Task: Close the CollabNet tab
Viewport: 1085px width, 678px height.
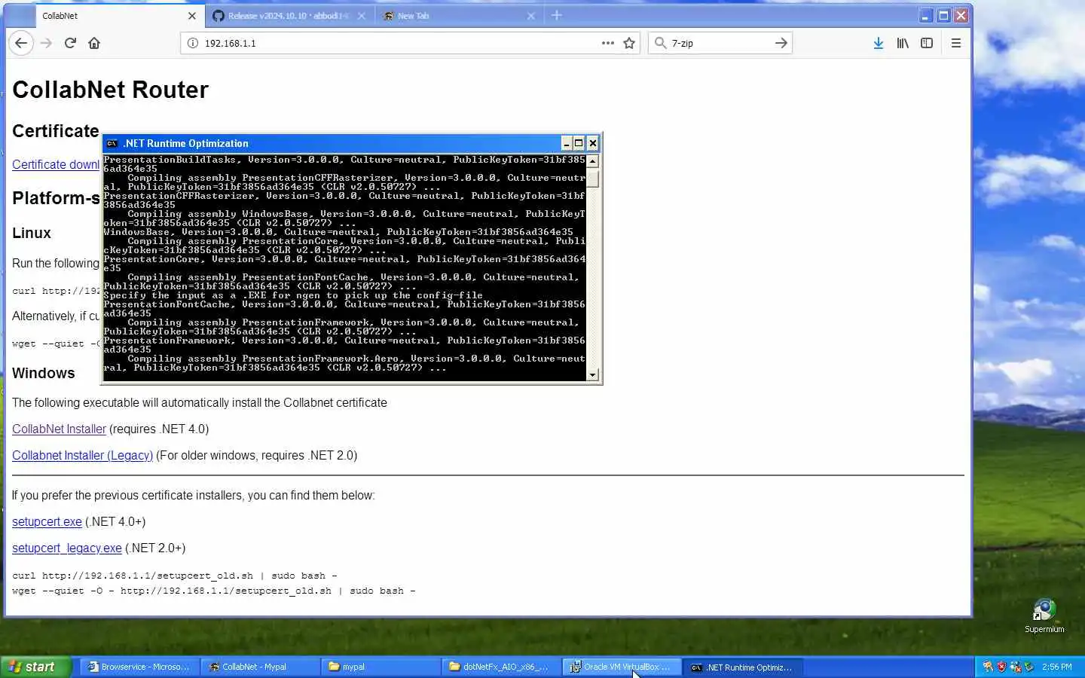Action: click(191, 16)
